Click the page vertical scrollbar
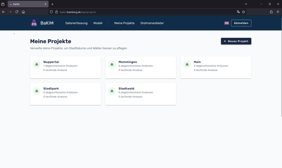282x168 pixels. tap(281, 67)
